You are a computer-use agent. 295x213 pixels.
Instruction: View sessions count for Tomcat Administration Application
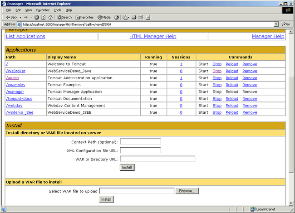[x=181, y=78]
